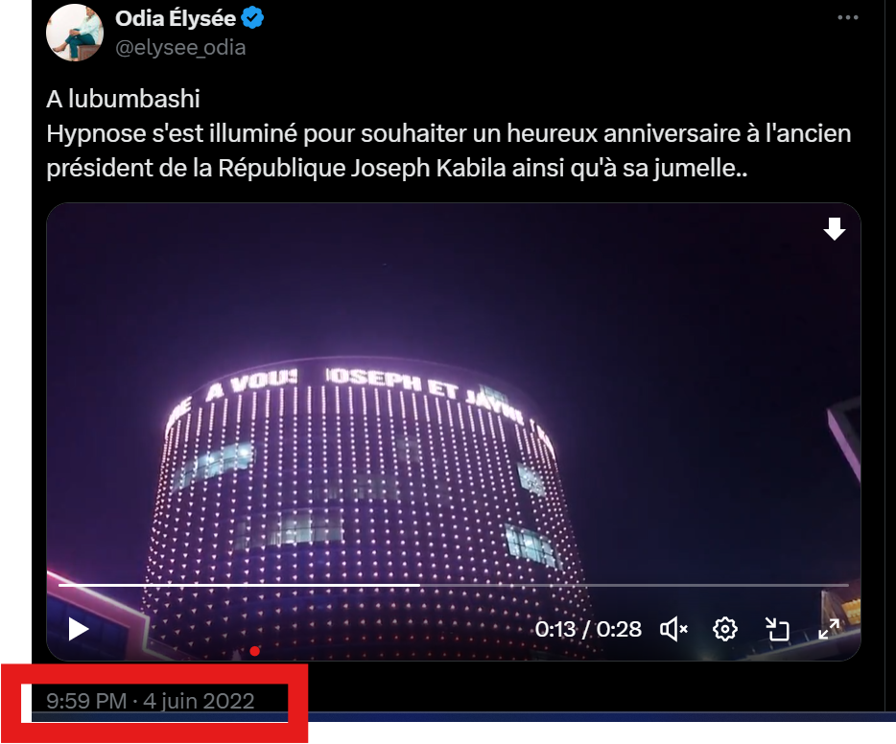Viewport: 896px width, 744px height.
Task: Play the video
Action: coord(79,629)
